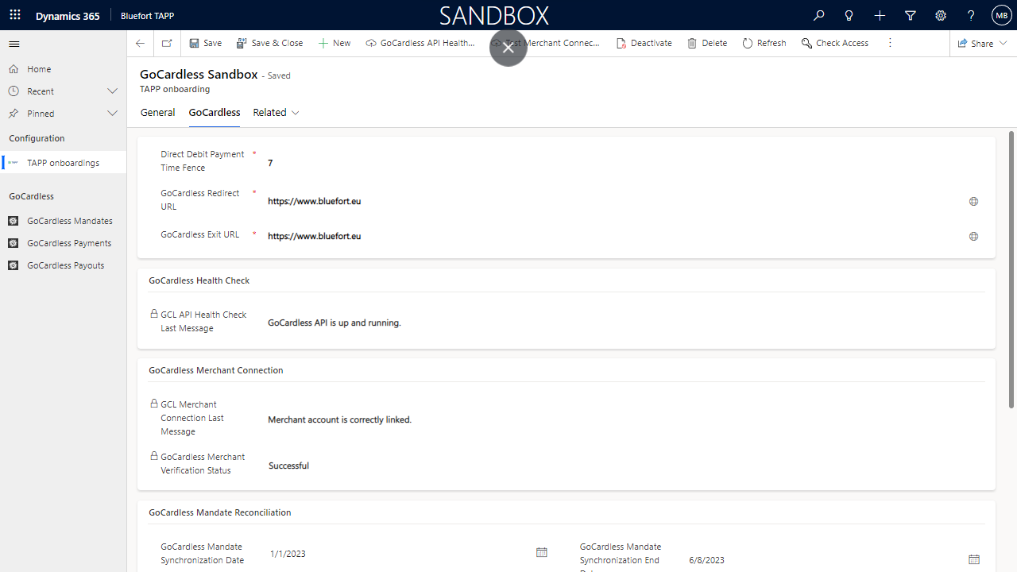Click the Recent clock icon

click(x=14, y=91)
